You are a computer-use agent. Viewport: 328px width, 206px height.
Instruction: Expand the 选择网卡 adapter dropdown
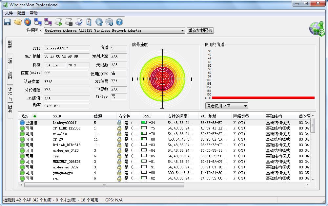pyautogui.click(x=183, y=31)
